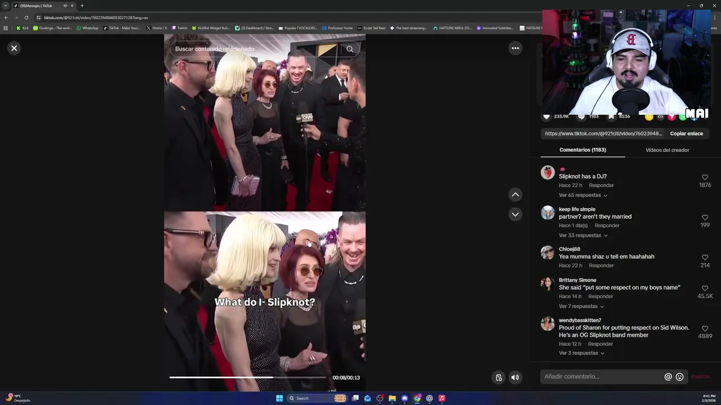721x405 pixels.
Task: Click Responder under Brittany Simone's comment
Action: pos(600,296)
